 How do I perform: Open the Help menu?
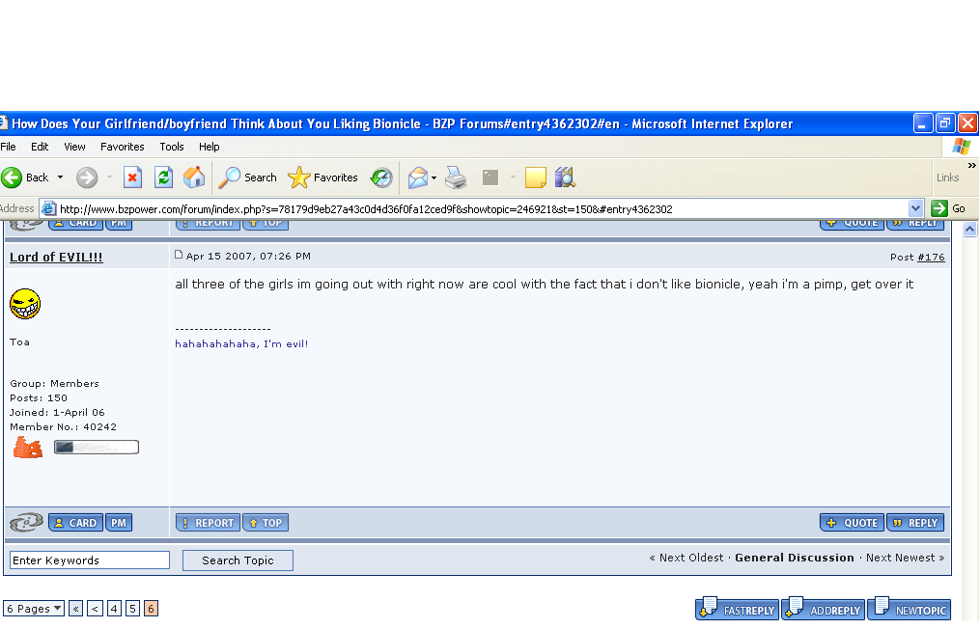[x=210, y=147]
